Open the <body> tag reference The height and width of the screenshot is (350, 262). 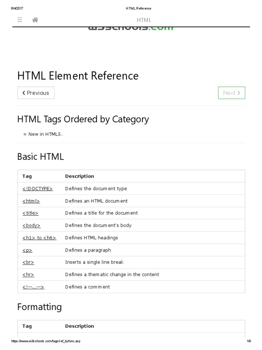tap(31, 225)
